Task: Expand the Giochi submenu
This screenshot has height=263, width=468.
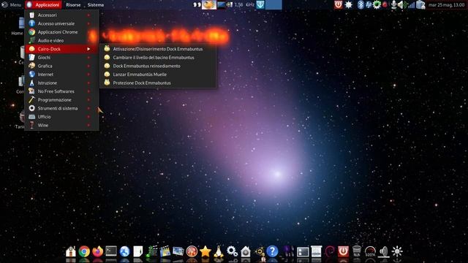Action: click(61, 57)
